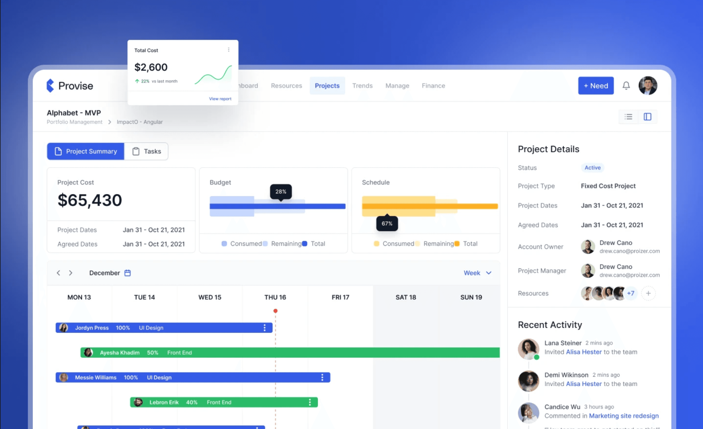
Task: Open the Resources nav tab
Action: click(286, 86)
